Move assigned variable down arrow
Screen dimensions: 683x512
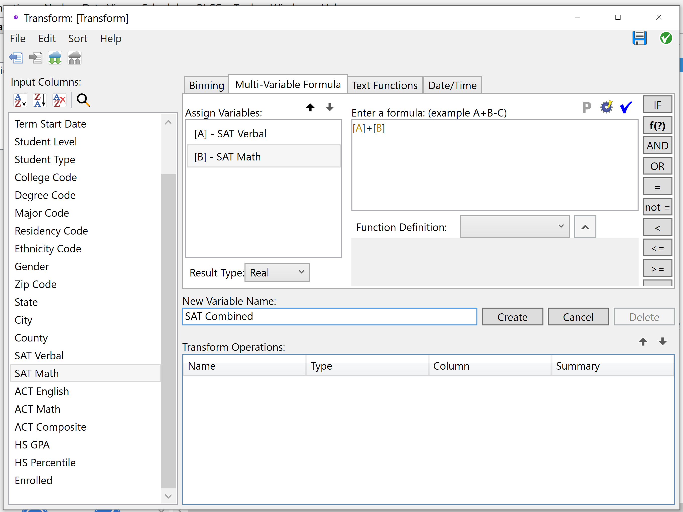(330, 107)
